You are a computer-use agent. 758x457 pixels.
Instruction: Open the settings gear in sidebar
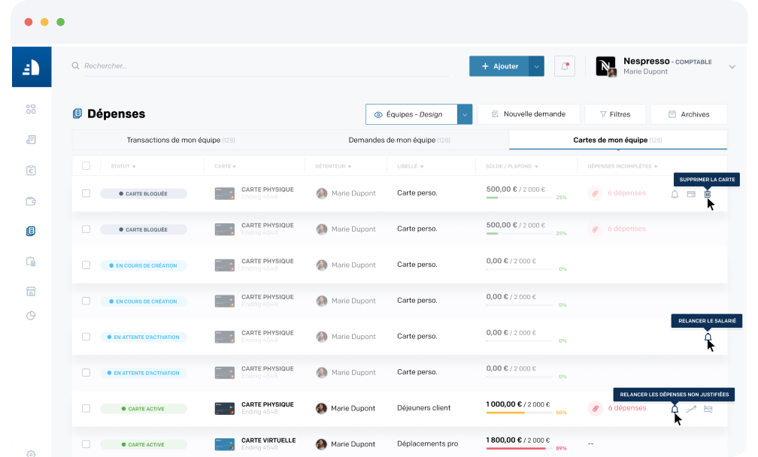tap(31, 454)
